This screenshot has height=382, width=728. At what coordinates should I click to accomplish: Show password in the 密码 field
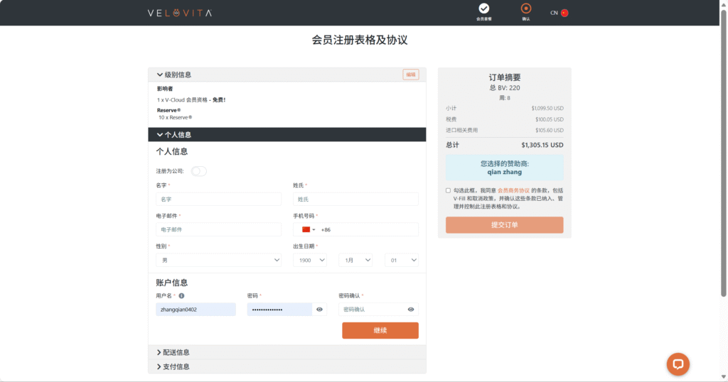[320, 310]
